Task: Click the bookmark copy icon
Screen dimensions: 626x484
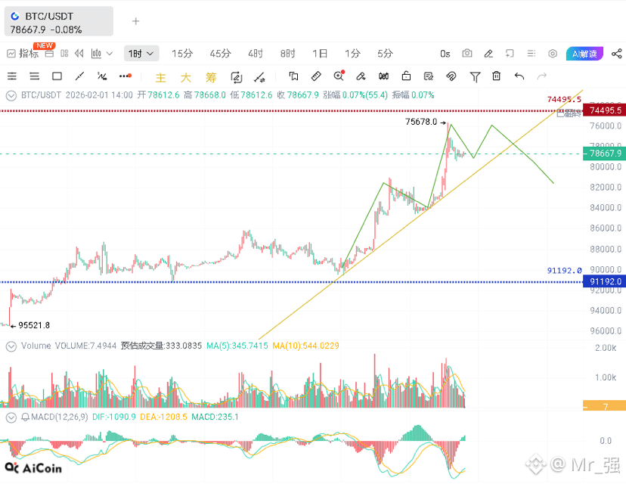Action: (x=293, y=76)
